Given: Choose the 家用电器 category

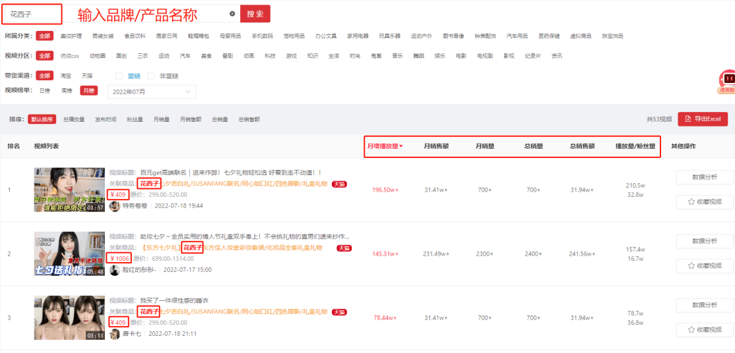Looking at the screenshot, I should [x=358, y=36].
